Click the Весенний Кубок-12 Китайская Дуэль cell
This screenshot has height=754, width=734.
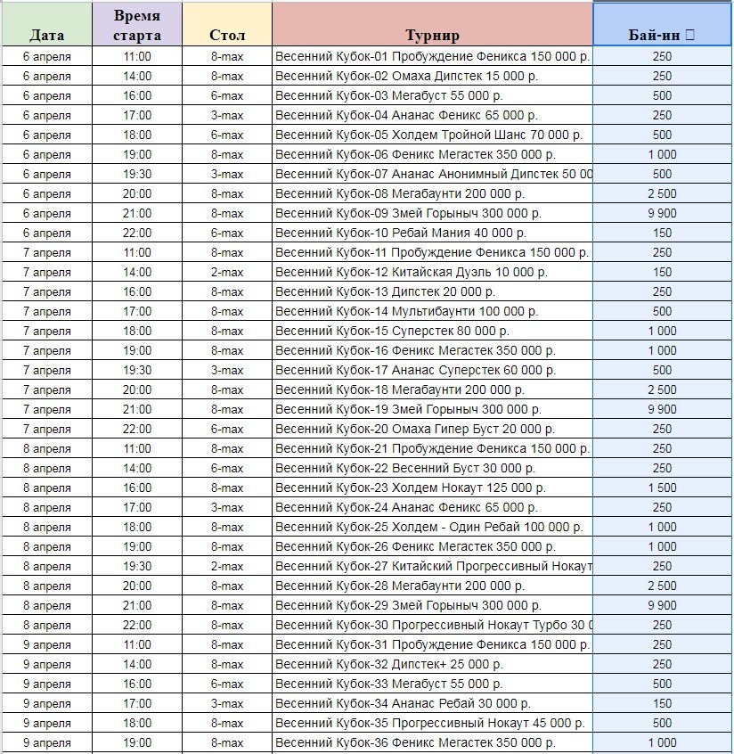coord(432,272)
